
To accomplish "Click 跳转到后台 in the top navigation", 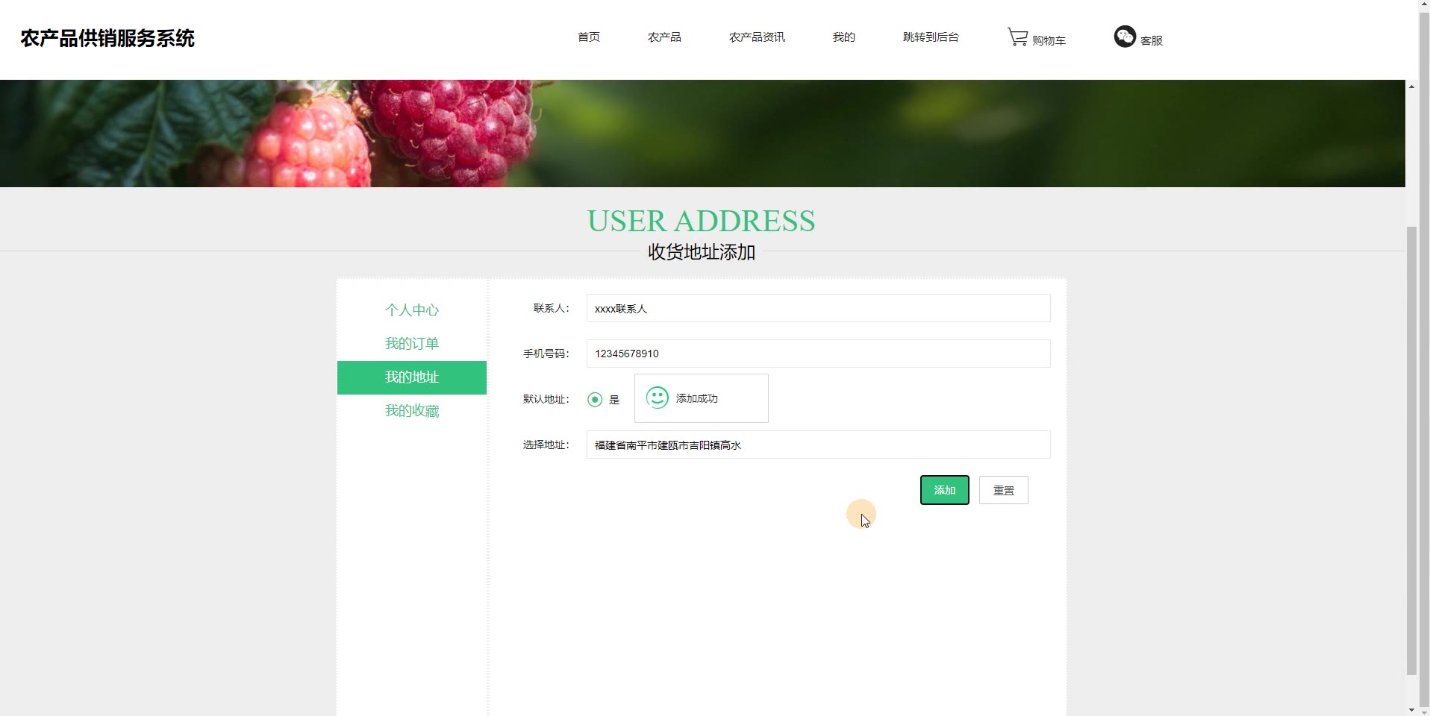I will [x=931, y=37].
